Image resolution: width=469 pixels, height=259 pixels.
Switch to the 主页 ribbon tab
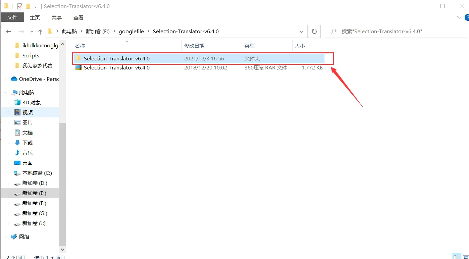pyautogui.click(x=35, y=17)
